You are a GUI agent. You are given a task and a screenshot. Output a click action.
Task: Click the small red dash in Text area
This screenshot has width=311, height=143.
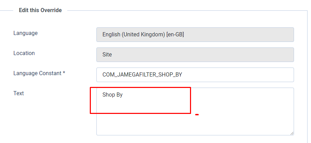197,115
